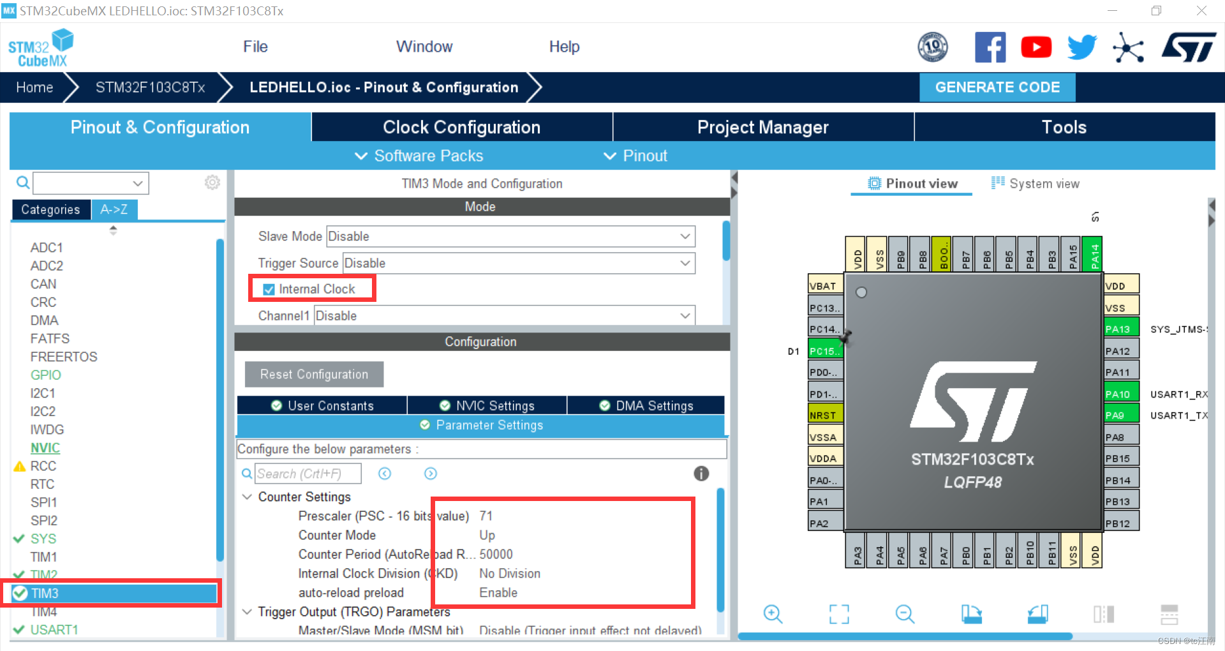
Task: Go to previous search result arrow
Action: [x=385, y=474]
